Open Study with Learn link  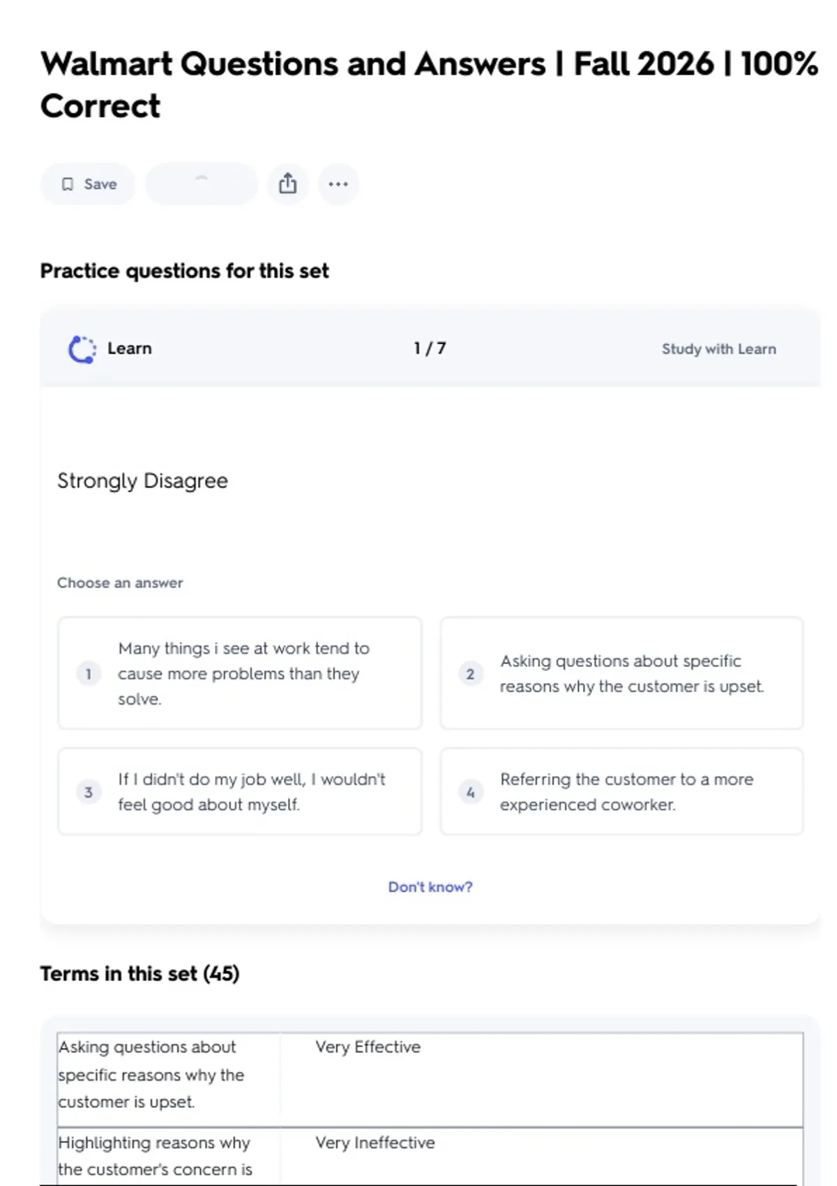[718, 349]
